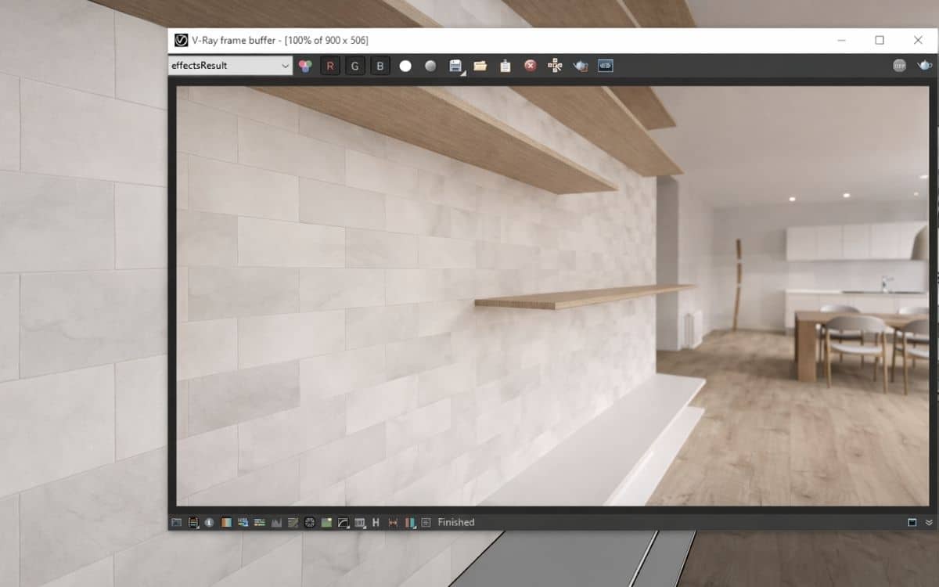Switch to alpha channel white circle
This screenshot has width=939, height=587.
pos(405,66)
